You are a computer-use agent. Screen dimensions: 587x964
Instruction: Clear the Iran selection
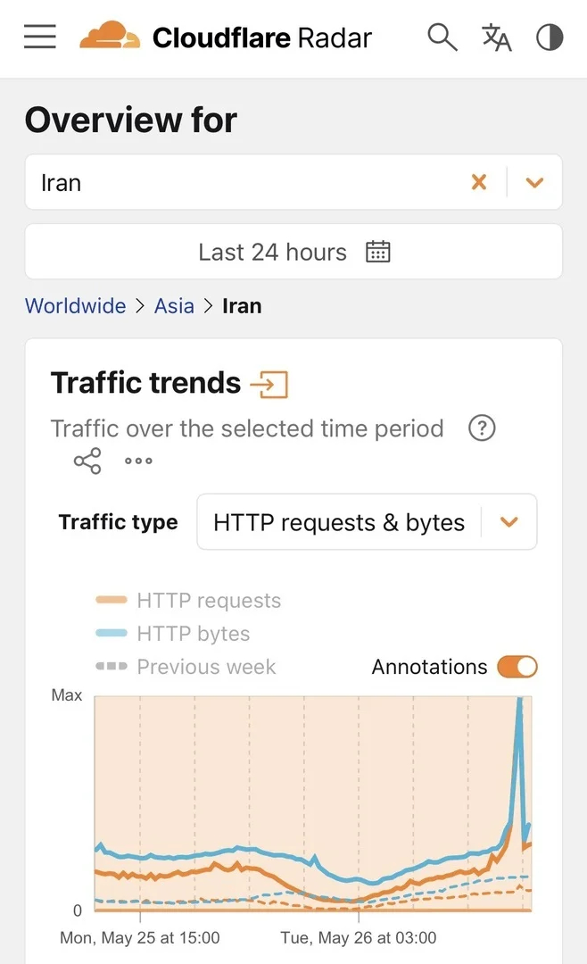pos(479,182)
